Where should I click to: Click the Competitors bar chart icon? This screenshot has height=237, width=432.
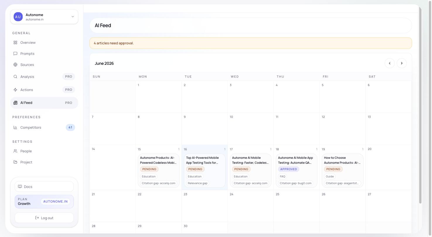tap(15, 128)
